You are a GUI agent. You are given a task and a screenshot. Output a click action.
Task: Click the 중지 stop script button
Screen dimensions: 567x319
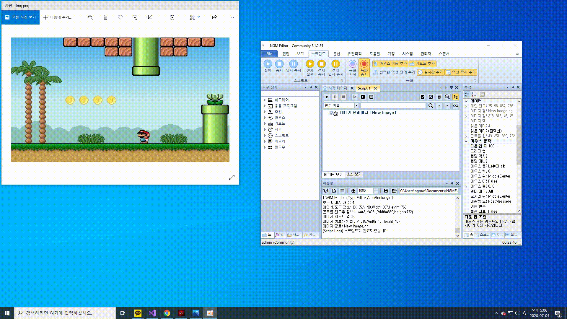pos(279,66)
